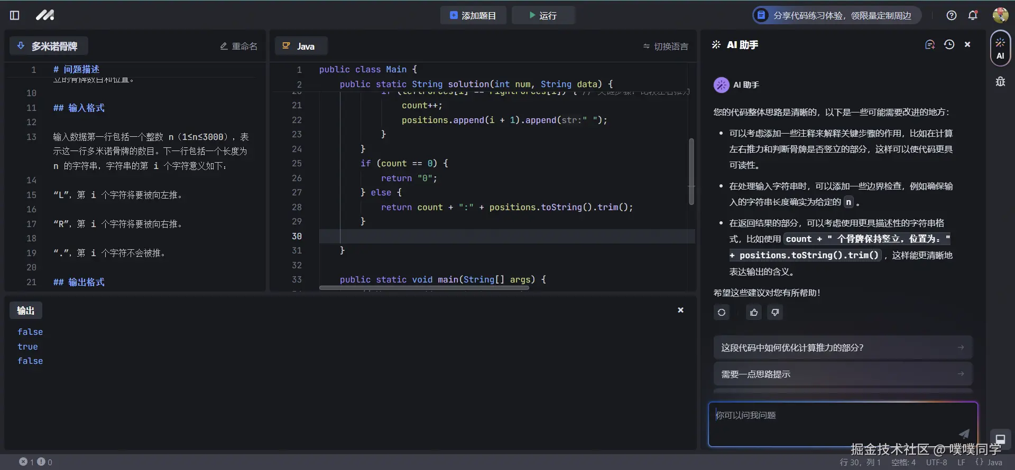Open the notifications bell

coord(973,15)
